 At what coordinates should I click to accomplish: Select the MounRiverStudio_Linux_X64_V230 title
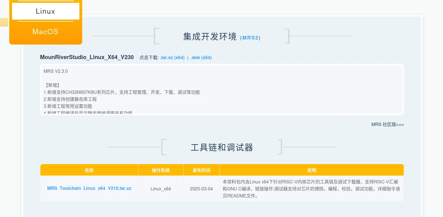(87, 57)
